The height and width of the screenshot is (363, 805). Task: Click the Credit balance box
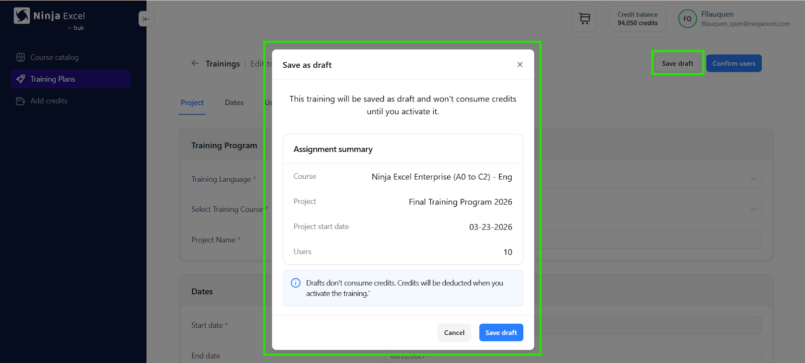pyautogui.click(x=637, y=19)
